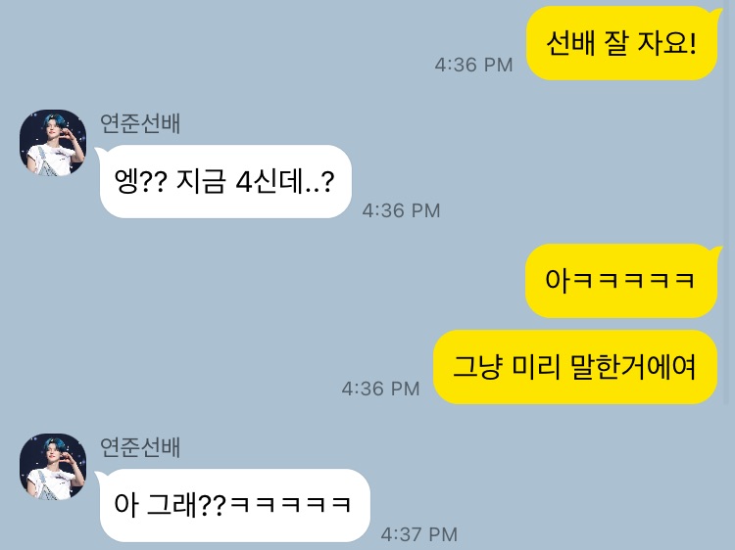Click the pointed tail of 엥?? 지금 bubble
This screenshot has width=735, height=550.
[100, 152]
